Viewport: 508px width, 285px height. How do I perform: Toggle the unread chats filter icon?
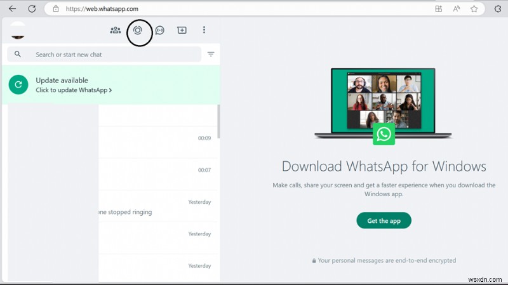pyautogui.click(x=211, y=54)
